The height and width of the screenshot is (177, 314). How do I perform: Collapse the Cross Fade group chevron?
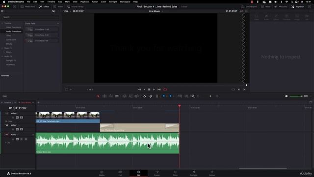(58, 24)
